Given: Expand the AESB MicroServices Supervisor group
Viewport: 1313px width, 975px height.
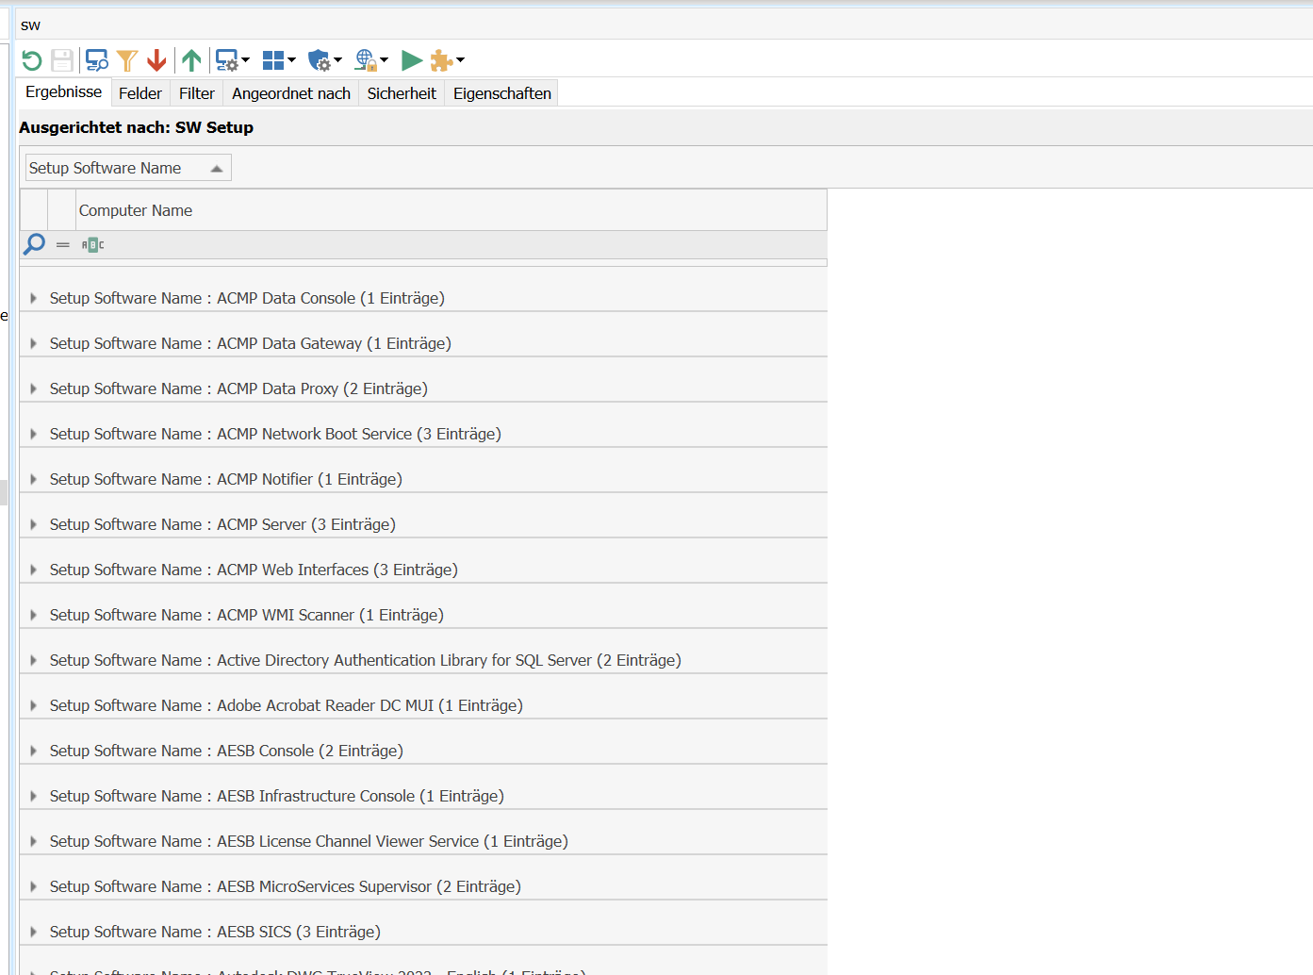Looking at the screenshot, I should (x=33, y=886).
